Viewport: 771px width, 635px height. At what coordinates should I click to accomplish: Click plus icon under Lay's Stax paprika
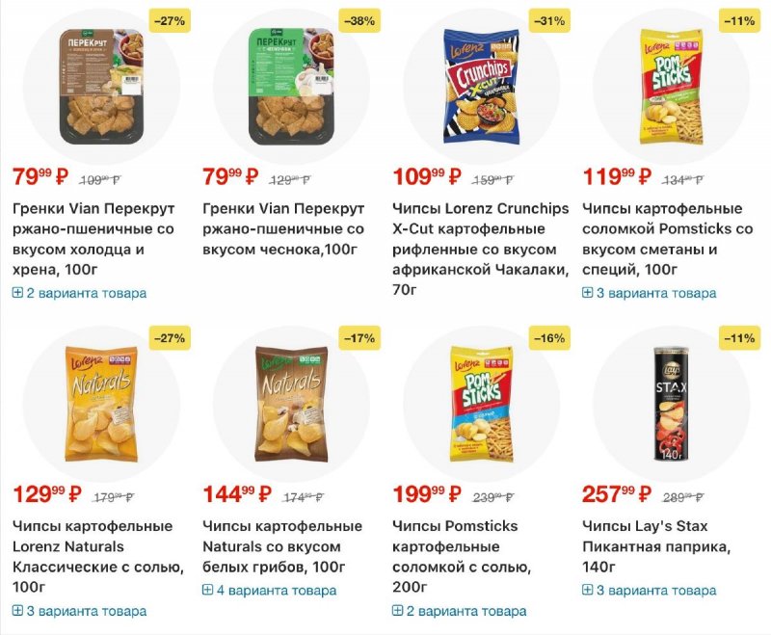pos(588,590)
